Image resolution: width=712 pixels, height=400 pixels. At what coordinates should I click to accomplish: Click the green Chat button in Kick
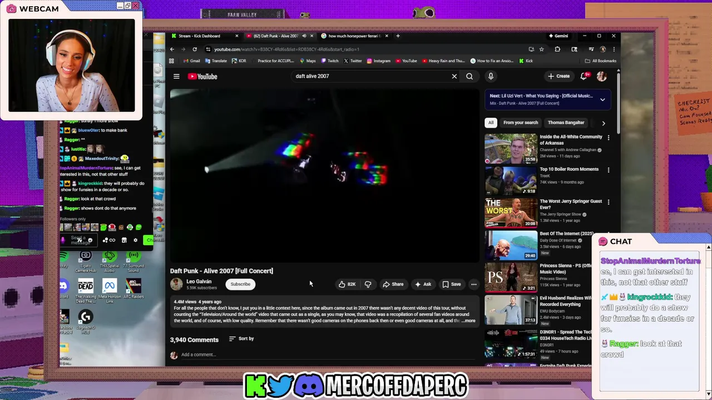tap(149, 240)
